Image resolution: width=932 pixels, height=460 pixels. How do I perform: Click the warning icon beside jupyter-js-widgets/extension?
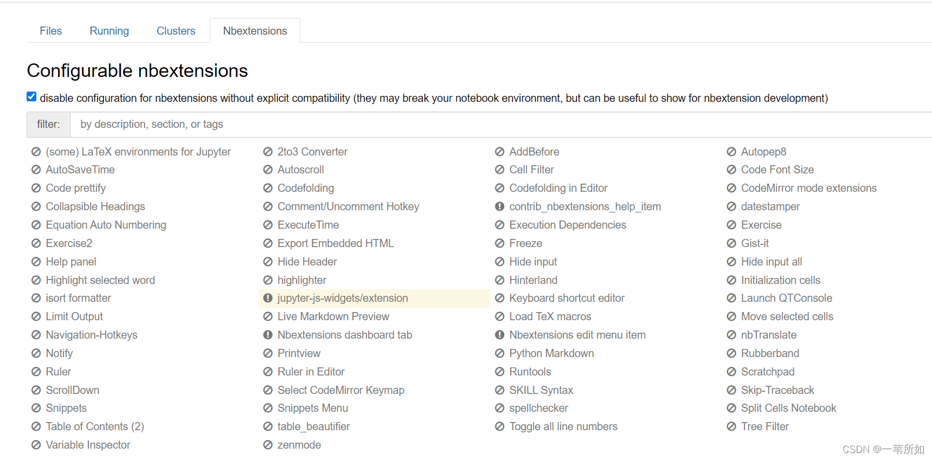(268, 298)
